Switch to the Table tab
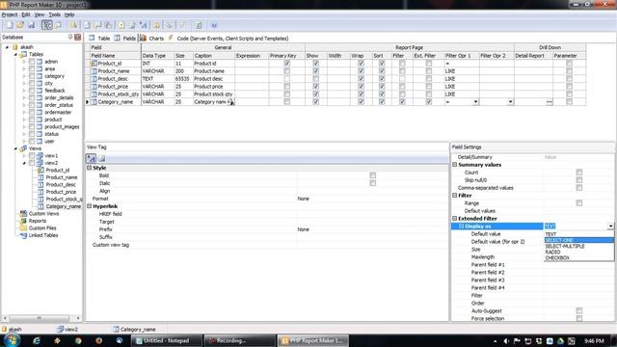 point(99,39)
